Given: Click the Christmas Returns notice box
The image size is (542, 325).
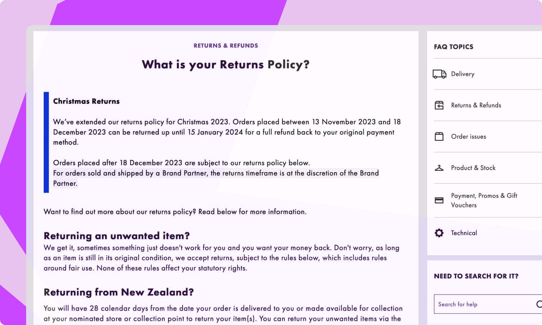Looking at the screenshot, I should click(x=224, y=142).
